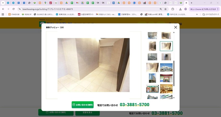
Task: Open the hamburger menu in the site header
Action: tap(181, 24)
